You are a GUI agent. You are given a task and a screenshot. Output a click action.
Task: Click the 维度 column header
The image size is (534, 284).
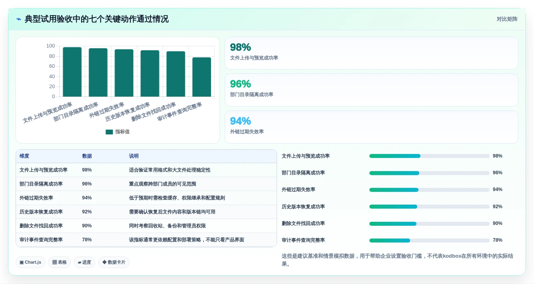24,156
